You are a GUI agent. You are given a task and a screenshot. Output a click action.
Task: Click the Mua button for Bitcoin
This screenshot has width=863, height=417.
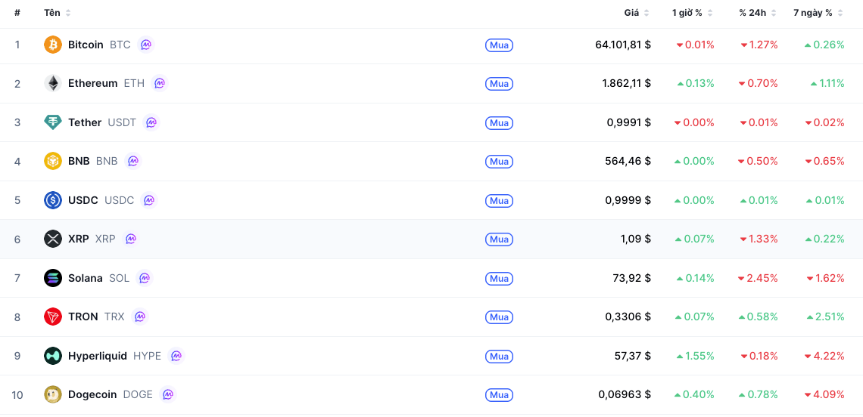pos(499,45)
